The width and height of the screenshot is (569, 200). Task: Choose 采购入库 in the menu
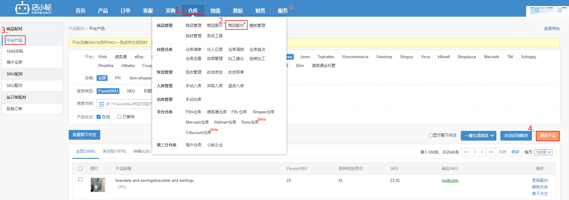point(215,86)
